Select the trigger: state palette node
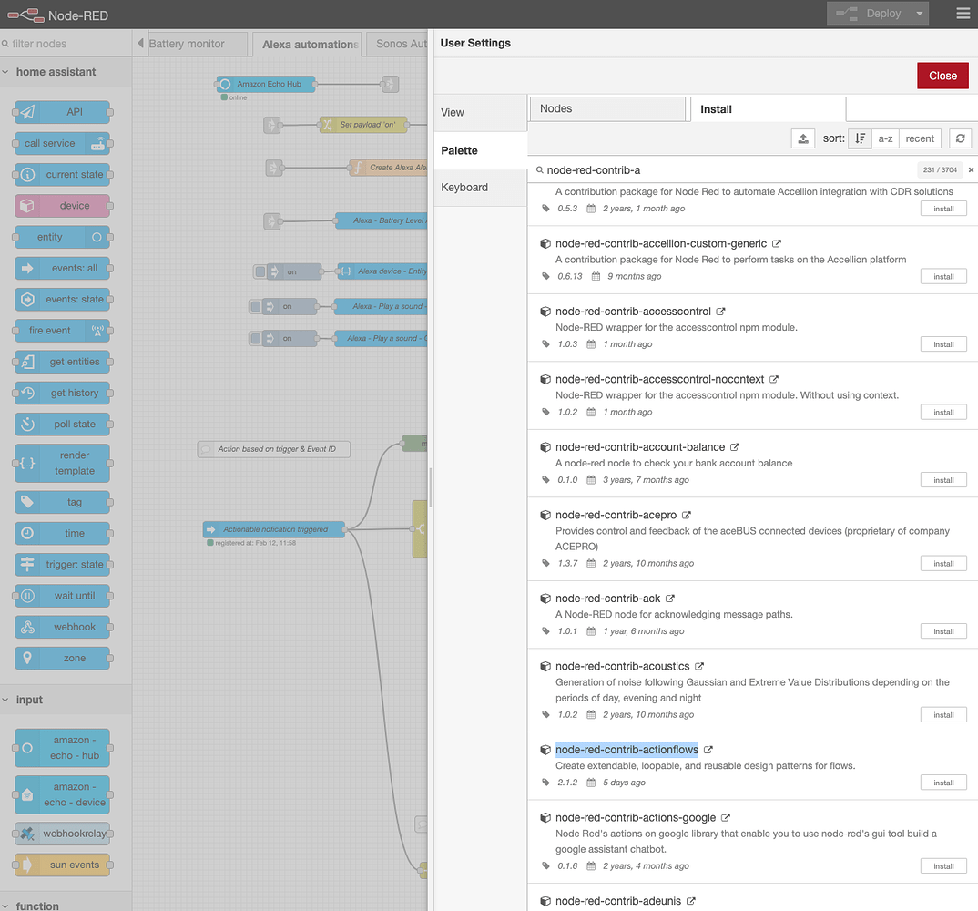 coord(62,565)
